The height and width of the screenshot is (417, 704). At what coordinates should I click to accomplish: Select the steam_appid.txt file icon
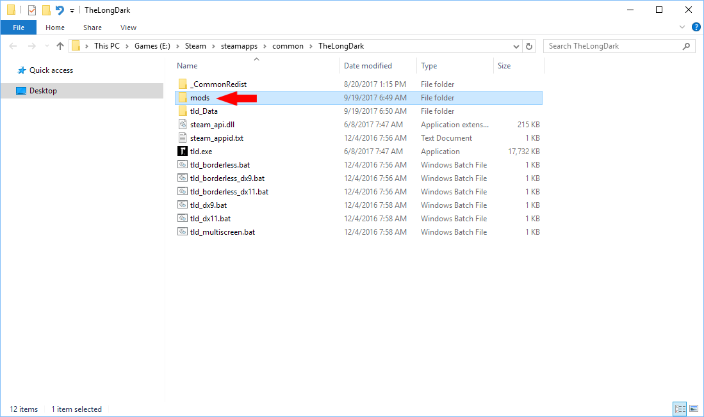(x=183, y=138)
